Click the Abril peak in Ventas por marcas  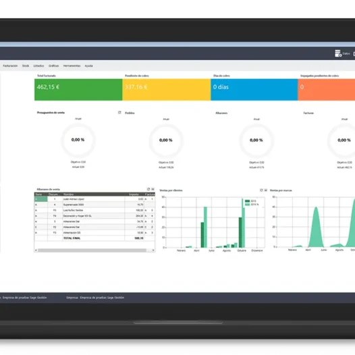tap(316, 227)
